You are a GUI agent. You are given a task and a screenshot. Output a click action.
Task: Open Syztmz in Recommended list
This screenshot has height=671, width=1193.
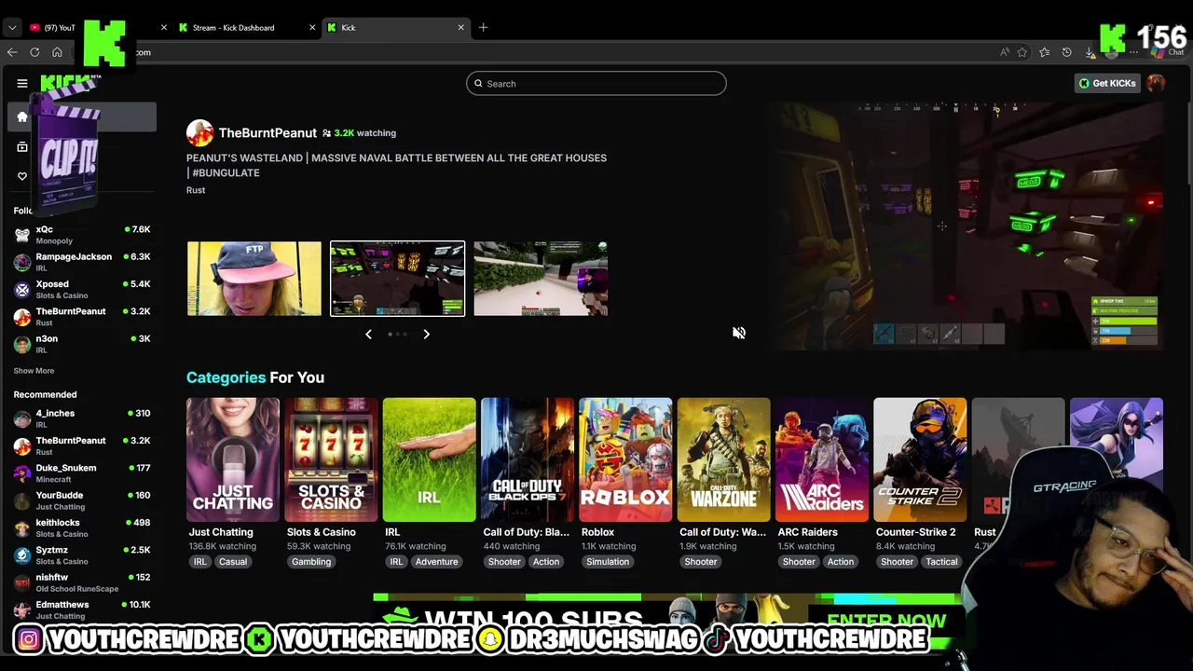pos(82,555)
